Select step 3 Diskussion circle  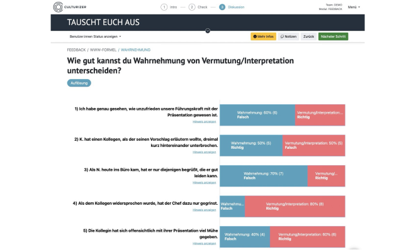(x=222, y=7)
